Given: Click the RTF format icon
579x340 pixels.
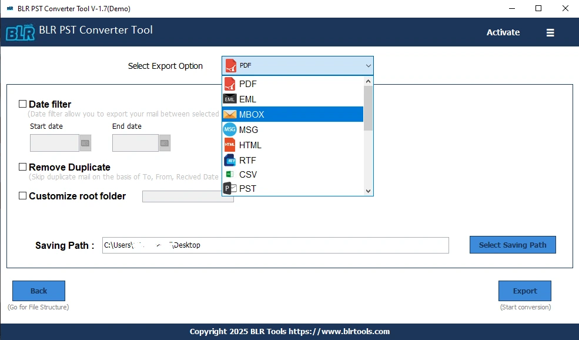Looking at the screenshot, I should (x=230, y=160).
